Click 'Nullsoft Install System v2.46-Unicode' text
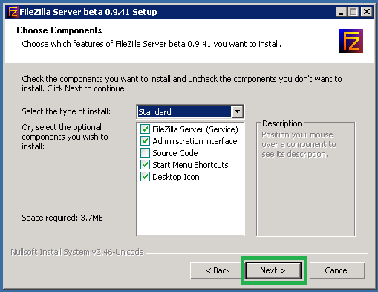The height and width of the screenshot is (292, 378). tap(77, 252)
